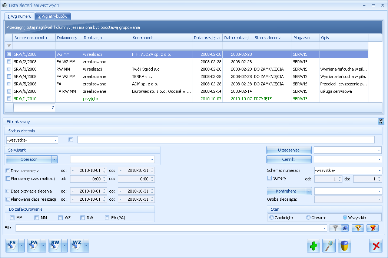The height and width of the screenshot is (258, 388).
Task: Open the Serwisant selection combo box
Action: pyautogui.click(x=112, y=159)
